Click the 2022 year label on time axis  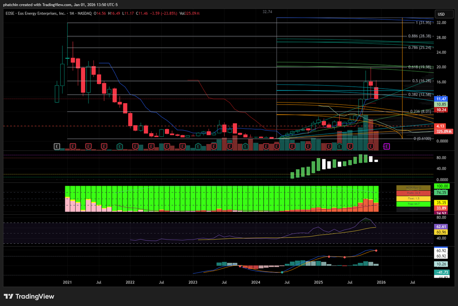point(130,283)
